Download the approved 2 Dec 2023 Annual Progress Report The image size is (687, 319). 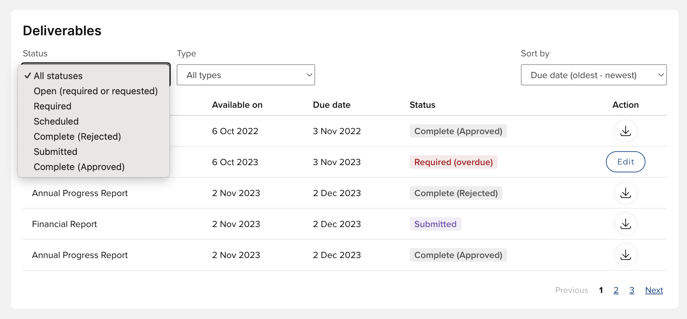[x=625, y=255]
